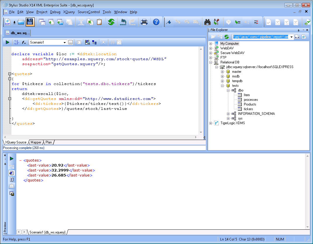This screenshot has height=244, width=313.
Task: Refresh the File Explorer tree
Action: pyautogui.click(x=226, y=37)
